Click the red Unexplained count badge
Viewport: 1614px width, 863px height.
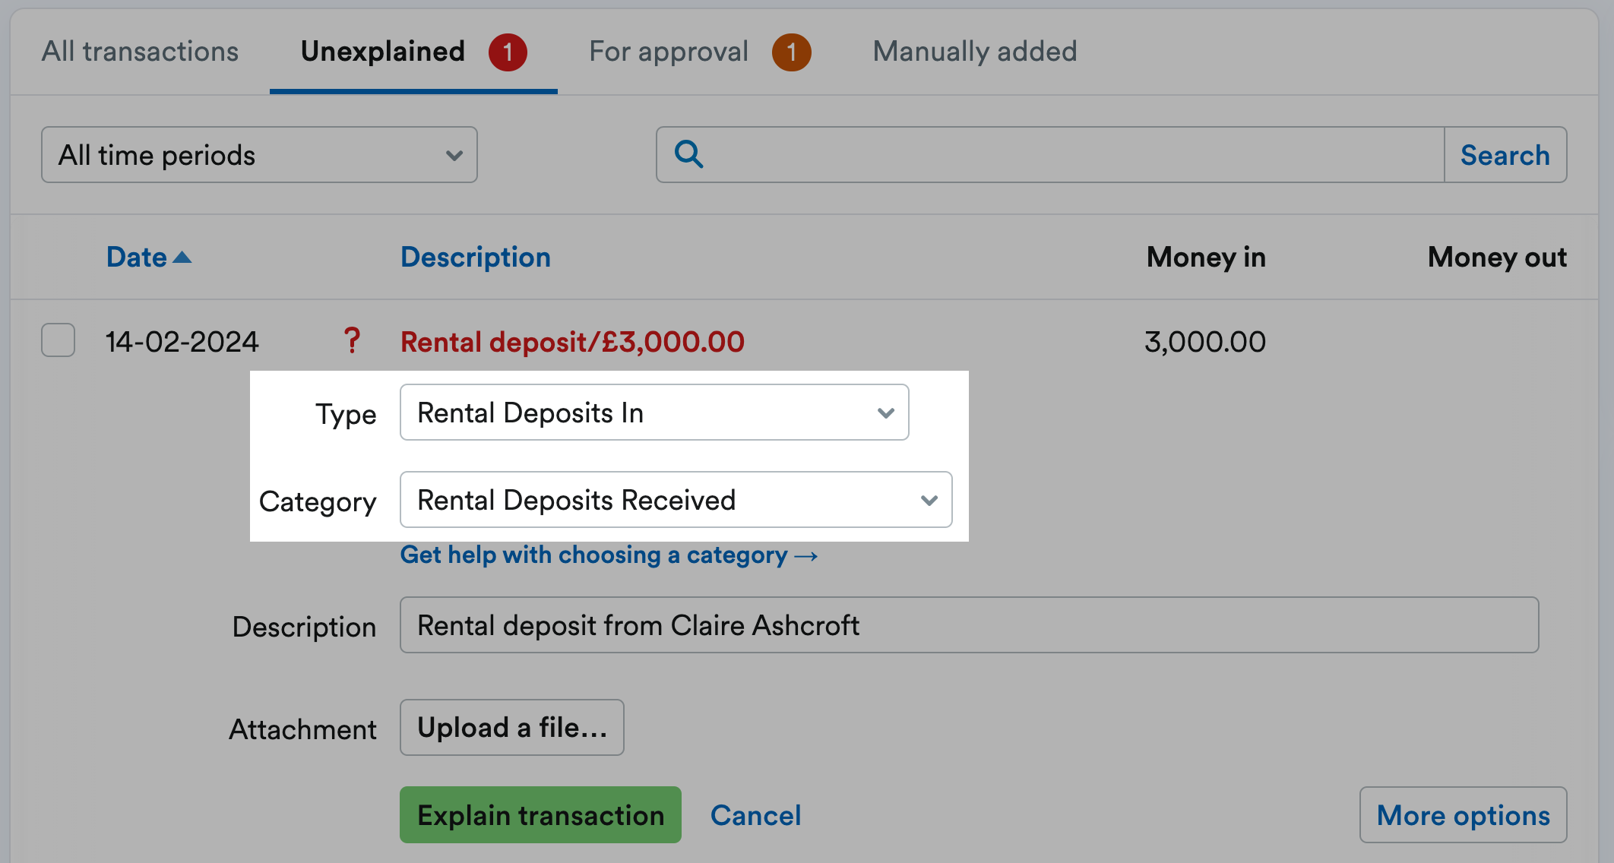click(x=508, y=52)
